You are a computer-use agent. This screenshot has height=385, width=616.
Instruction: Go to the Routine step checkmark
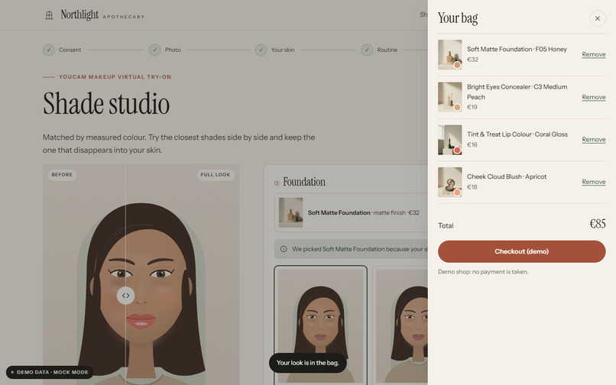coord(367,50)
